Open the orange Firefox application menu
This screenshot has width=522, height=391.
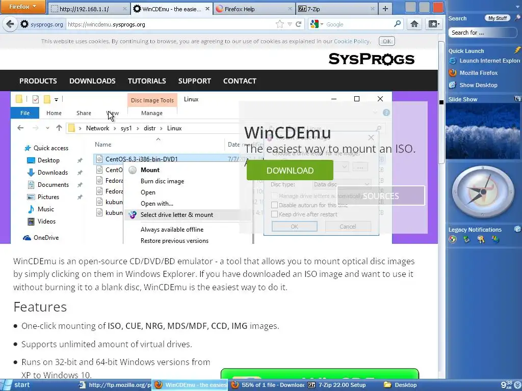22,7
